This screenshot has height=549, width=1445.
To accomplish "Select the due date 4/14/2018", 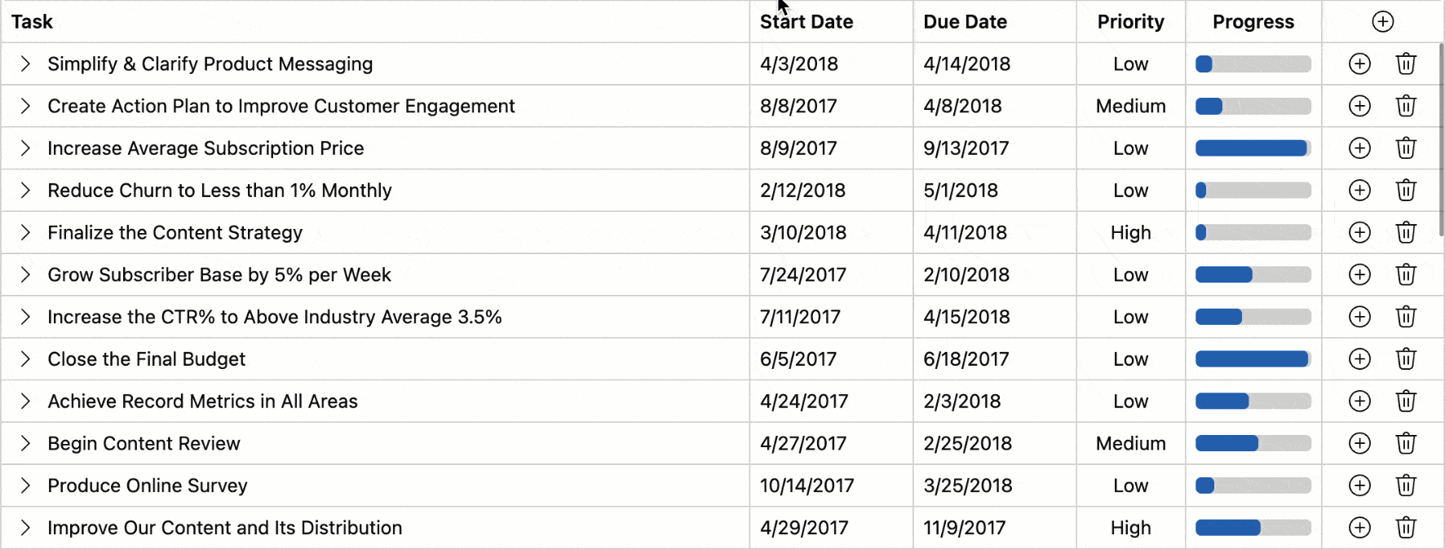I will click(966, 63).
